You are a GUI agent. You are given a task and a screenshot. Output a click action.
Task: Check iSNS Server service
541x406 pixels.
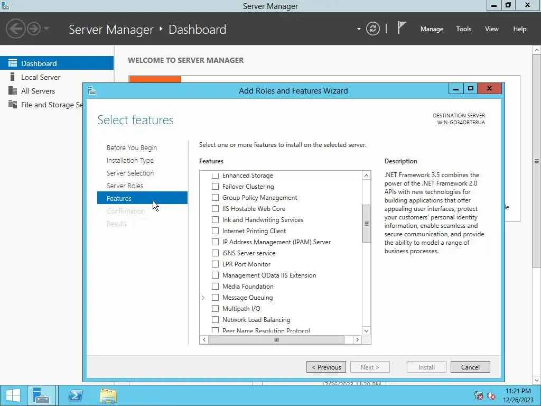[x=216, y=253]
